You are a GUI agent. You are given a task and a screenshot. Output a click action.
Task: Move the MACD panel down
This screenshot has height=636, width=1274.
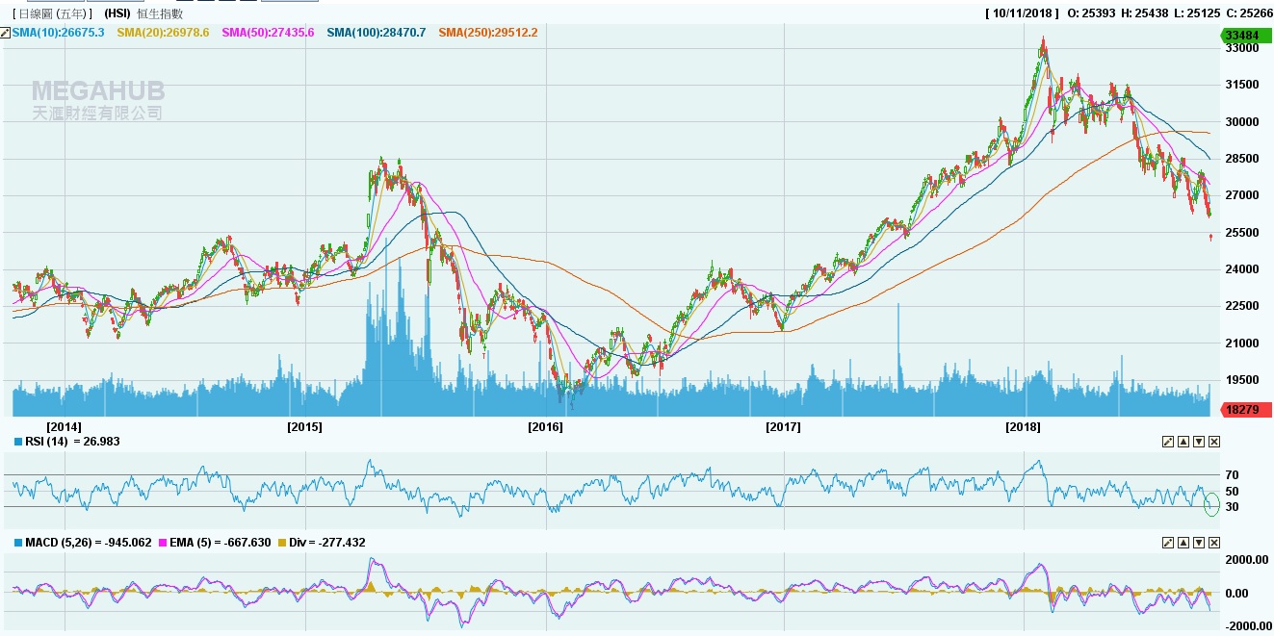pyautogui.click(x=1199, y=543)
